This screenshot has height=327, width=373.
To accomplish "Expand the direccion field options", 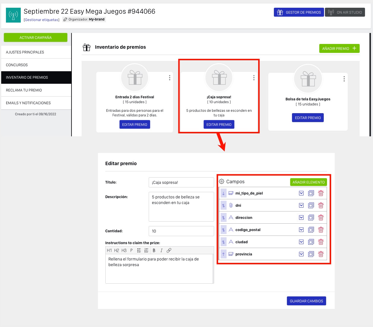I will pos(301,218).
